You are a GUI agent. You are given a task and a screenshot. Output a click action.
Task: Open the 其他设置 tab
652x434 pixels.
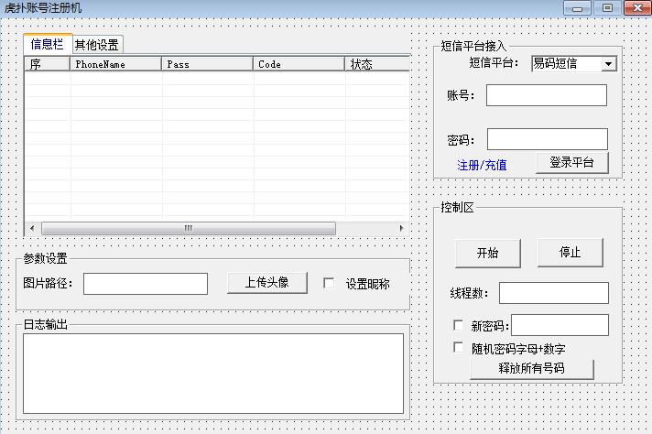point(97,45)
